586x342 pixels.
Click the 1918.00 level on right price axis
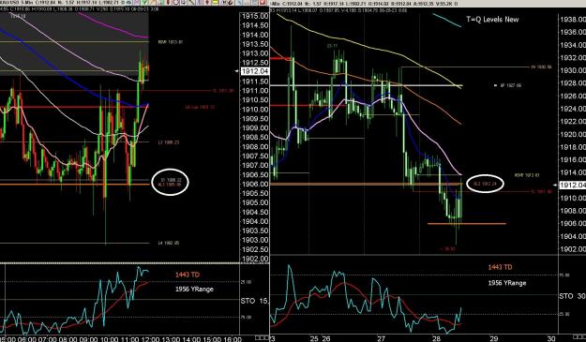tap(573, 147)
